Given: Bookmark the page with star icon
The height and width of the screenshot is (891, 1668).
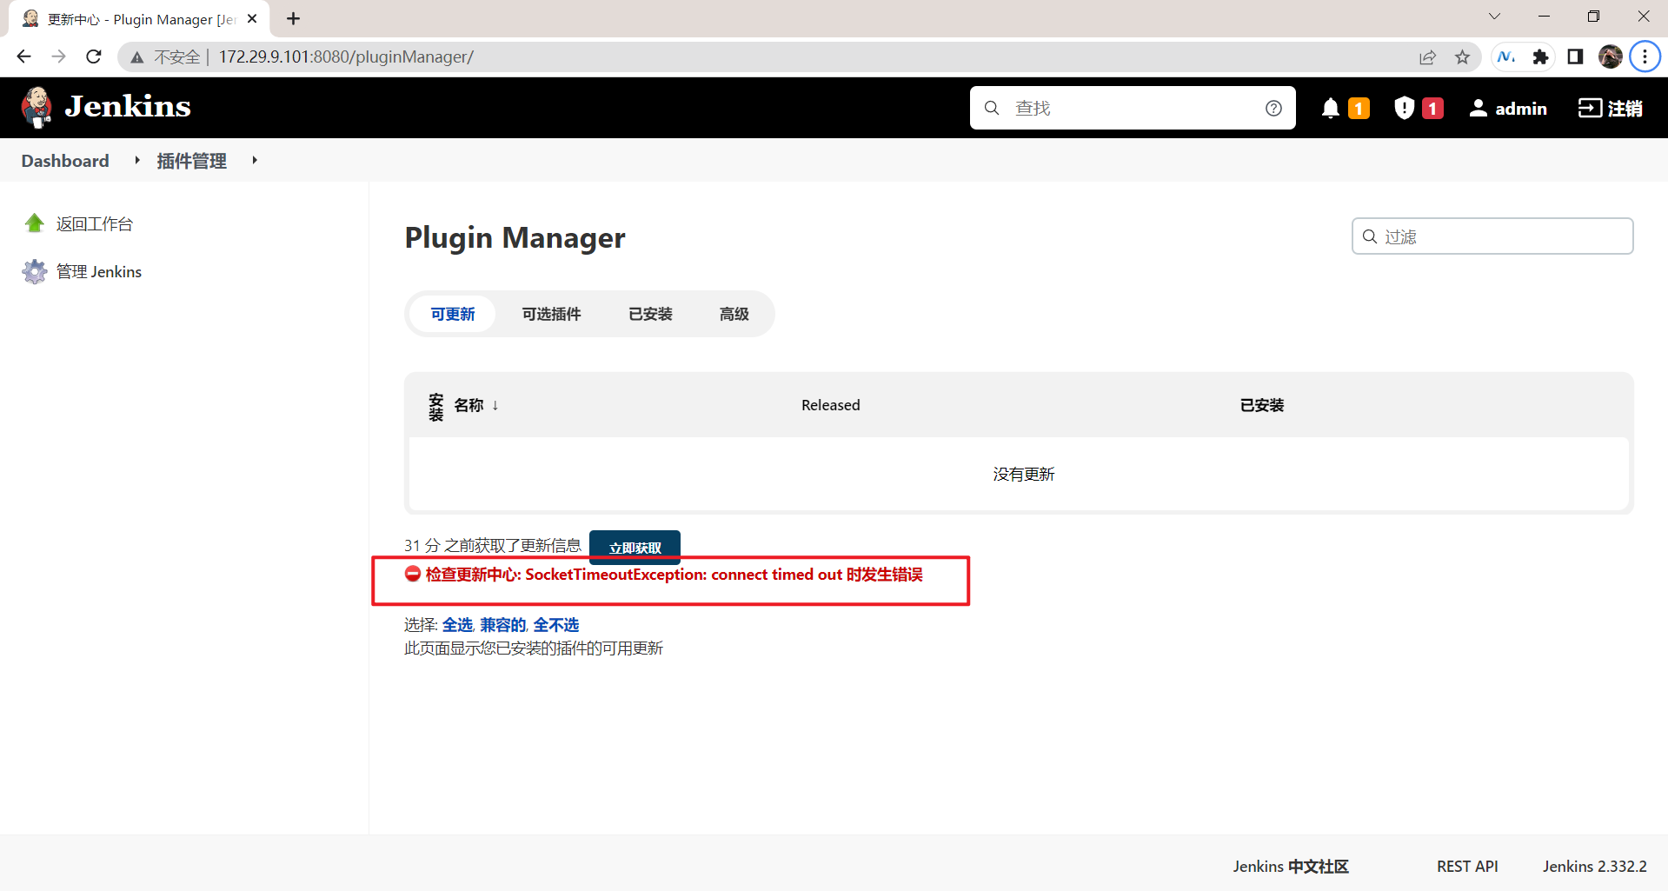Looking at the screenshot, I should (x=1462, y=57).
